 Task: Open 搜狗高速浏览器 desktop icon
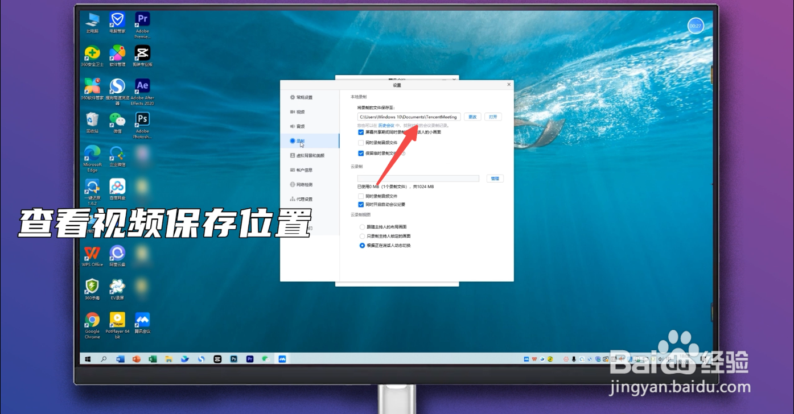click(x=117, y=92)
